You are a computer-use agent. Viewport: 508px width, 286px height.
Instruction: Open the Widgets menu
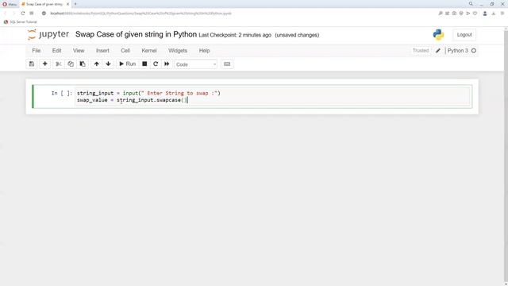click(178, 51)
